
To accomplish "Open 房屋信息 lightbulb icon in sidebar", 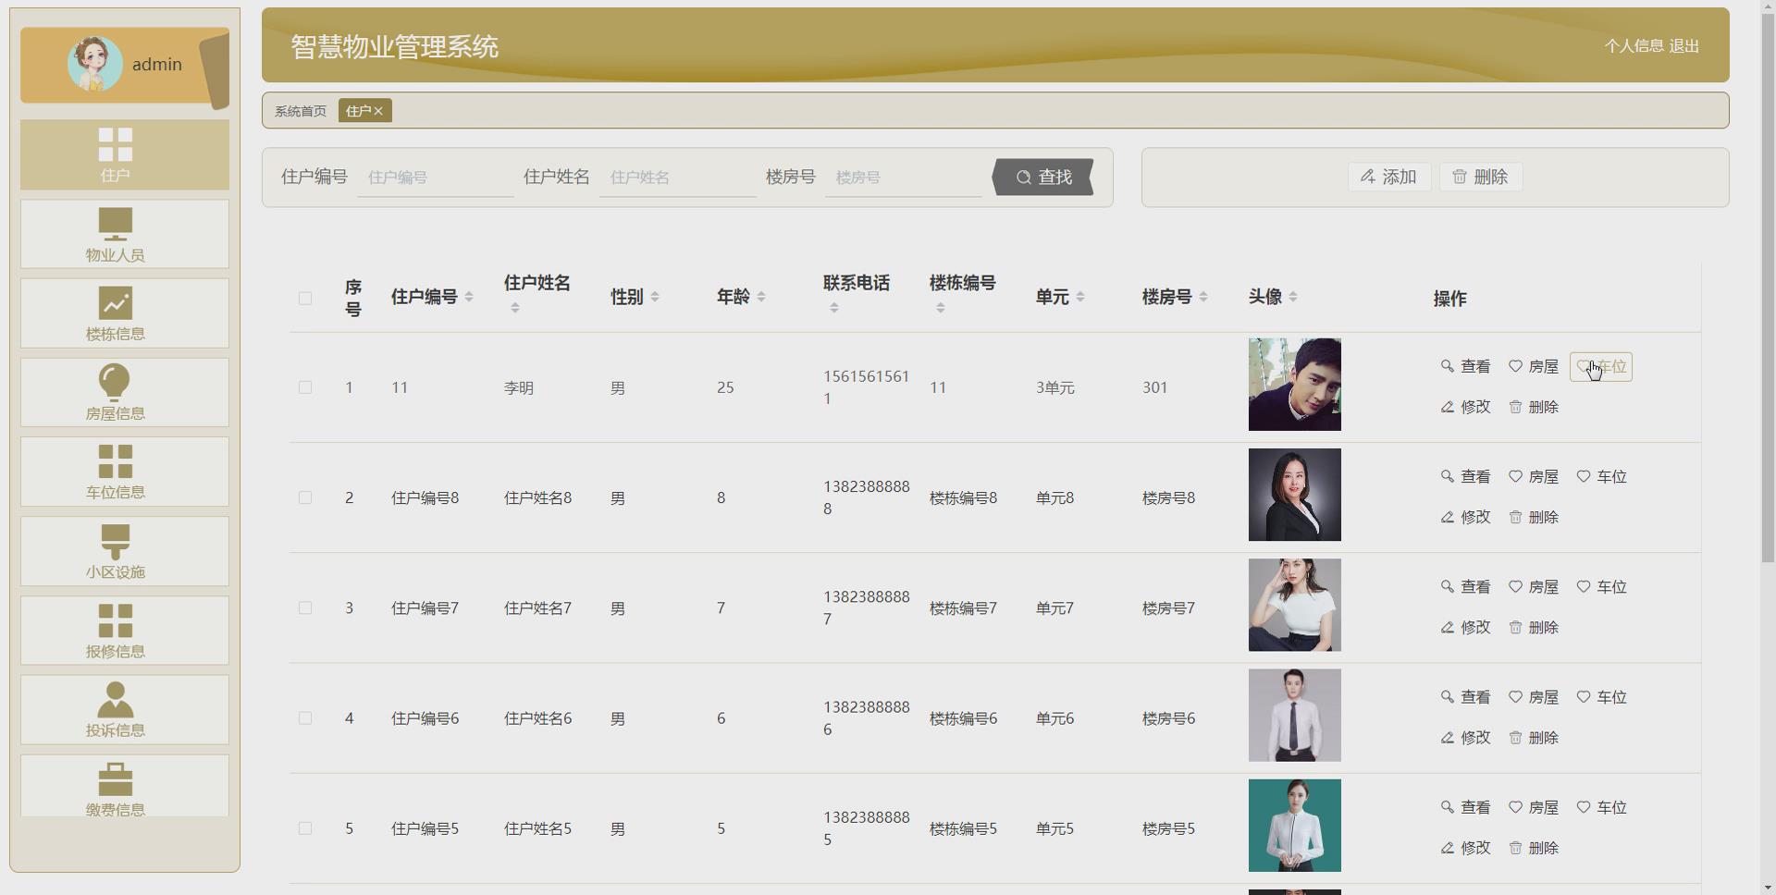I will click(x=116, y=382).
